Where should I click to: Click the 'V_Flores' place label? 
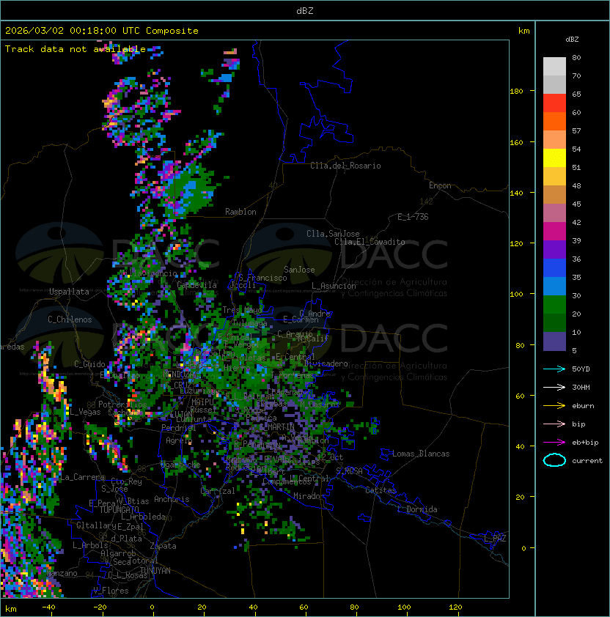click(111, 591)
